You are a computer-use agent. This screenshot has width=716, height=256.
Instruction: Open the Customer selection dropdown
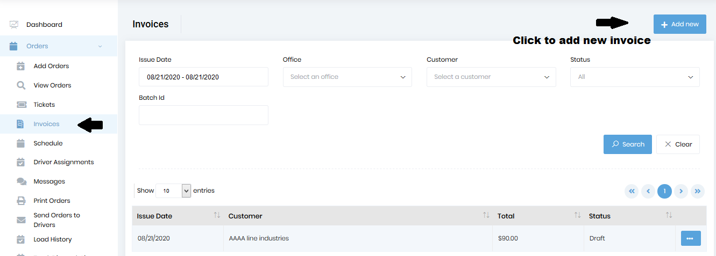coord(491,77)
